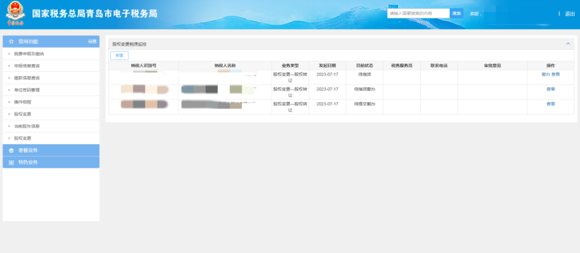This screenshot has width=580, height=253.
Task: Open 申报信息查询 in the sidebar
Action: (x=27, y=66)
